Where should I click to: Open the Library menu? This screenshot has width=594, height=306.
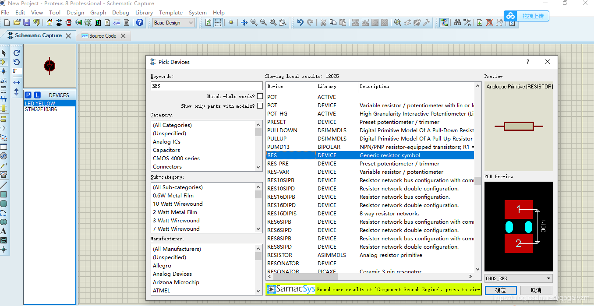[144, 12]
